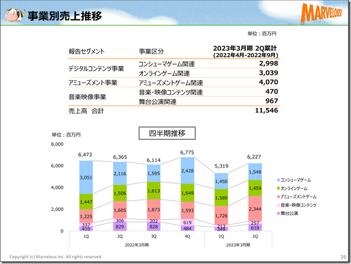Screen dimensions: 351x264
Task: Click the MARVELOUS! logo
Action: coord(322,12)
